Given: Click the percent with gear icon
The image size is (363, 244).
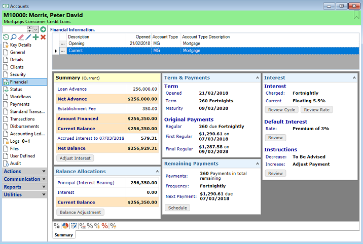Looking at the screenshot, I should pyautogui.click(x=57, y=225).
